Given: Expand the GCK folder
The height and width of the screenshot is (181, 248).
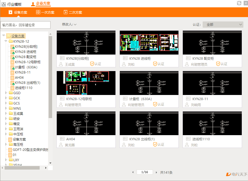Looking at the screenshot, I should [6, 98].
